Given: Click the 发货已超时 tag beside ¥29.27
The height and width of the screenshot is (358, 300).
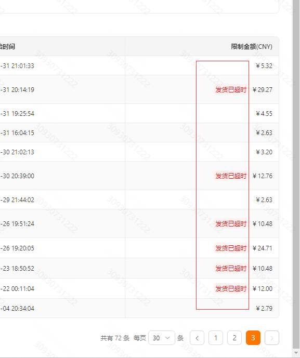Looking at the screenshot, I should coord(231,89).
